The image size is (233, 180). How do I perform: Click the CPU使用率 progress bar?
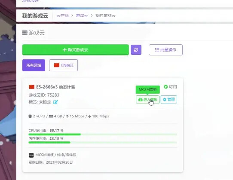tap(103, 134)
